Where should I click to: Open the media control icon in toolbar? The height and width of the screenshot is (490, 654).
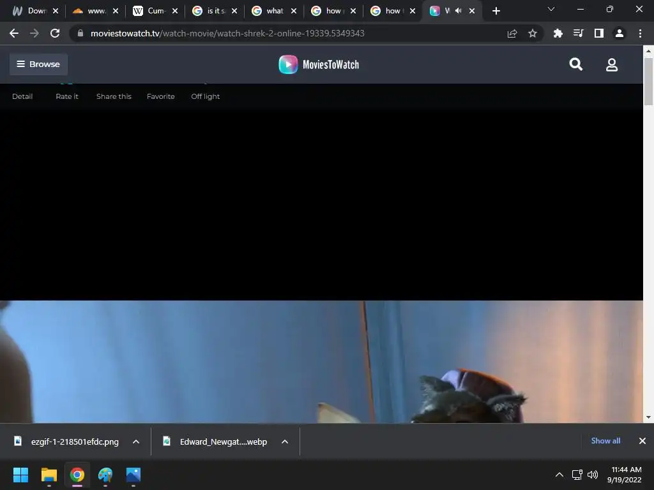tap(578, 33)
